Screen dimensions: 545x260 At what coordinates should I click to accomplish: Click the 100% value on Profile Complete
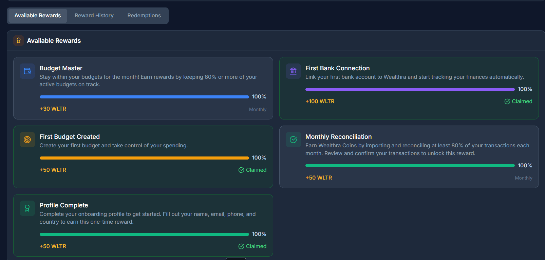tap(259, 234)
